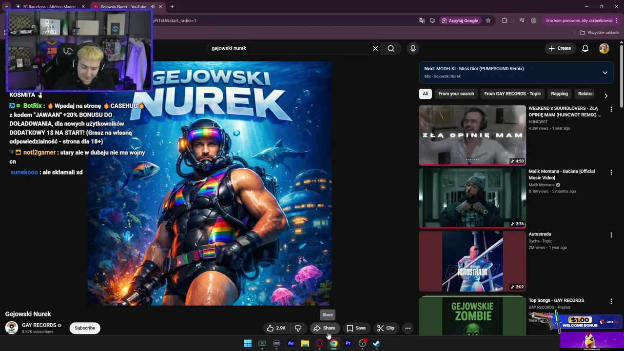Open the tab search dropdown arrow
The width and height of the screenshot is (624, 351).
pos(6,6)
